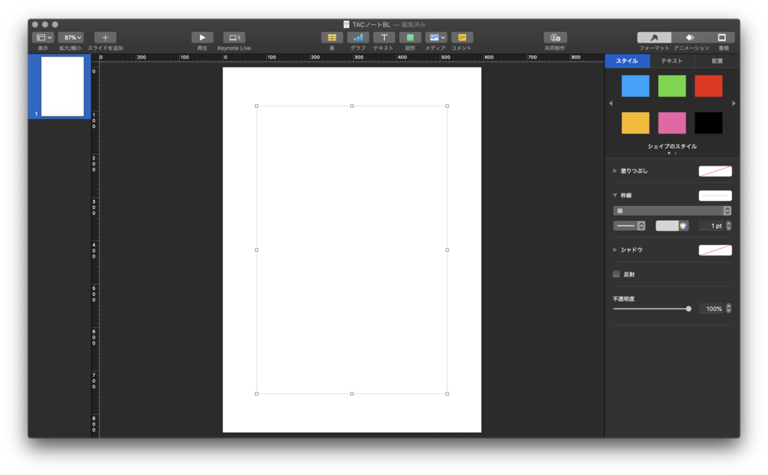The image size is (768, 475).
Task: Collapse the 枠線 (Border) section
Action: [x=615, y=196]
